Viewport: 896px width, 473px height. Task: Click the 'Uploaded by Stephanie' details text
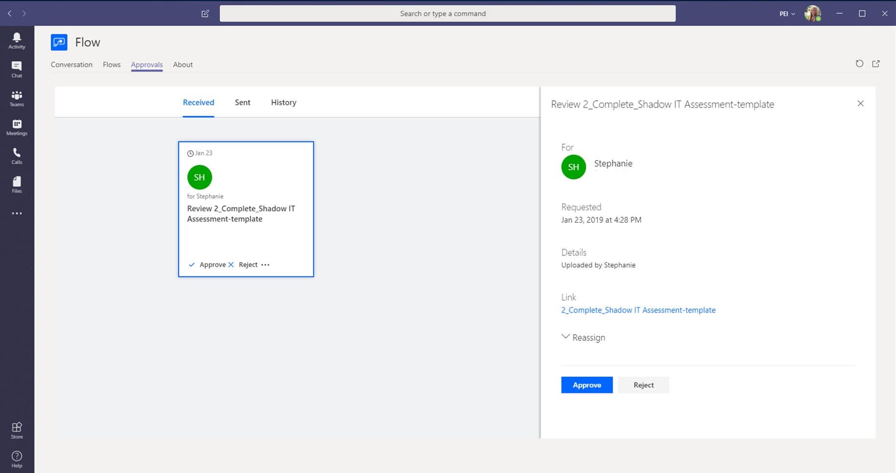pyautogui.click(x=598, y=265)
